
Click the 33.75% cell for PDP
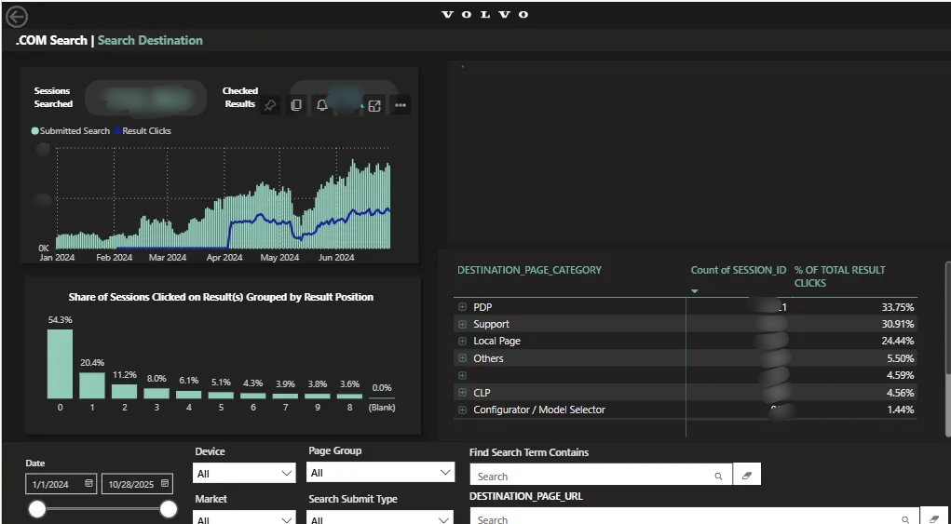[x=898, y=307]
